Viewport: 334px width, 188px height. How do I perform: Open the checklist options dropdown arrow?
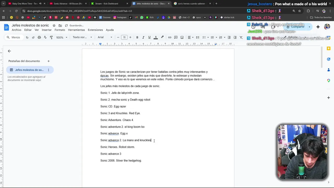[x=208, y=37]
